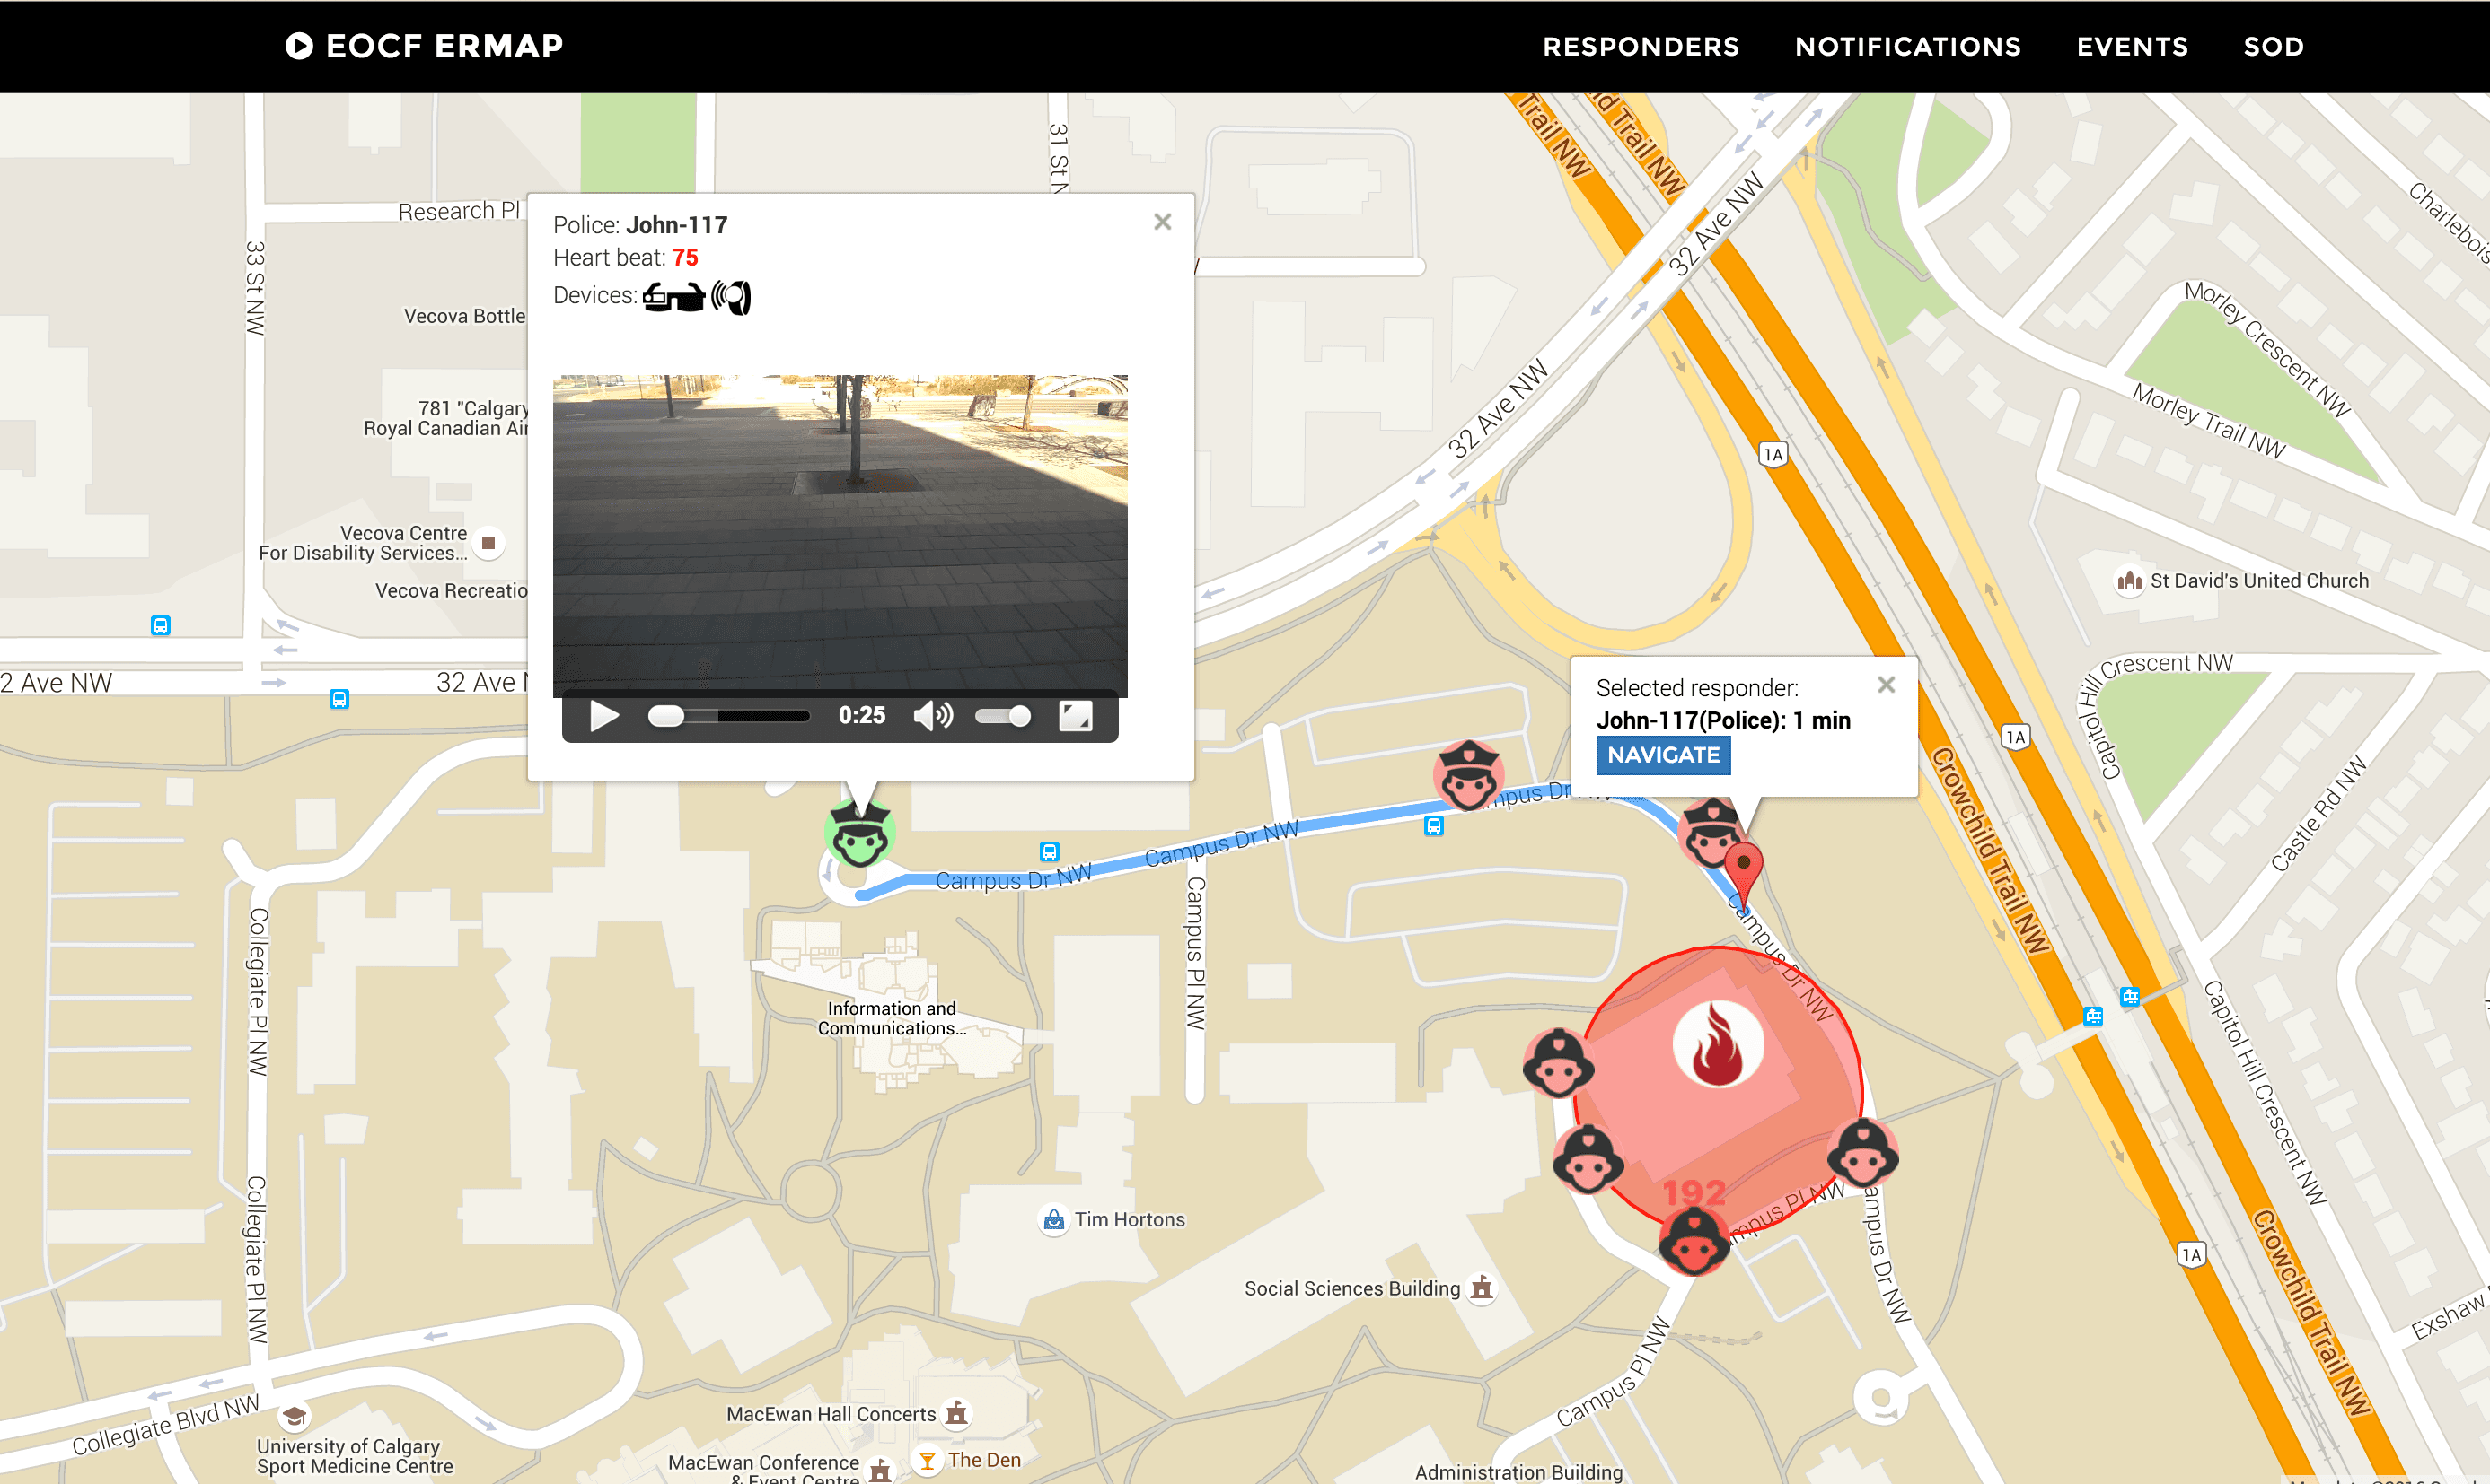Viewport: 2490px width, 1484px height.
Task: Click the NAVIGATE button
Action: click(x=1662, y=755)
